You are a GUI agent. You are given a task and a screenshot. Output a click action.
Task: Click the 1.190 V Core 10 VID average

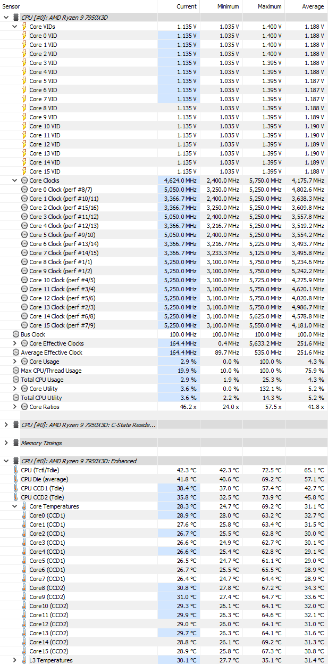point(315,126)
